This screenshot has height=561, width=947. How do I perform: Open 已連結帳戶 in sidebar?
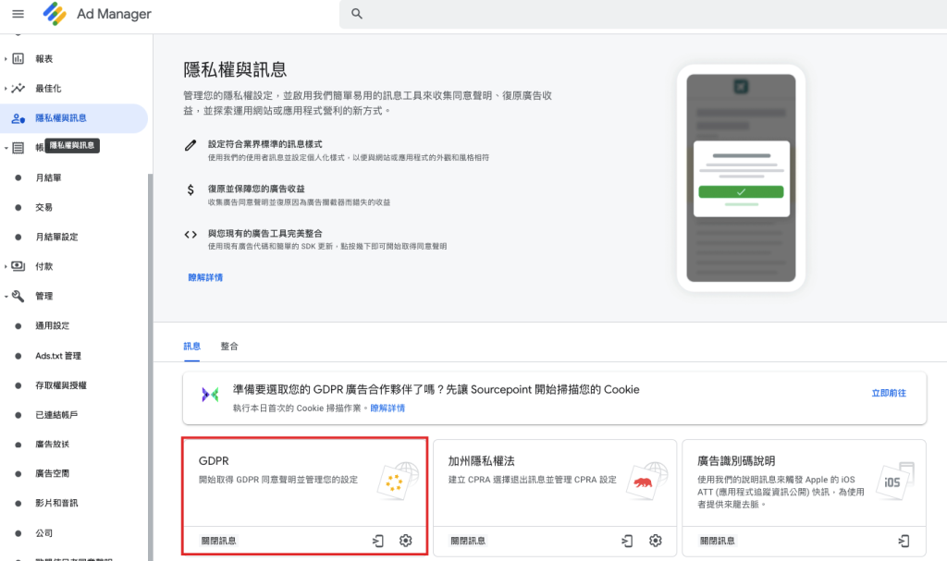[x=56, y=415]
